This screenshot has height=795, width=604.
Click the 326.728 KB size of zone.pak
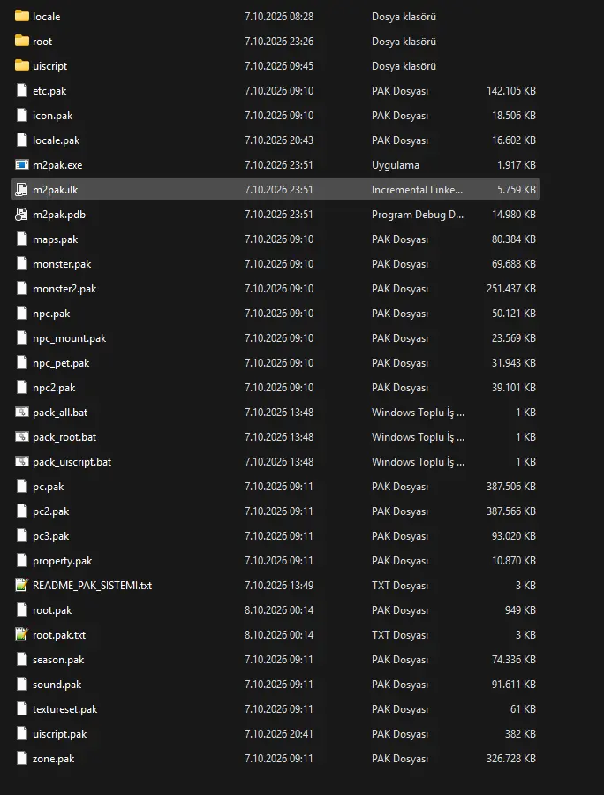(511, 759)
